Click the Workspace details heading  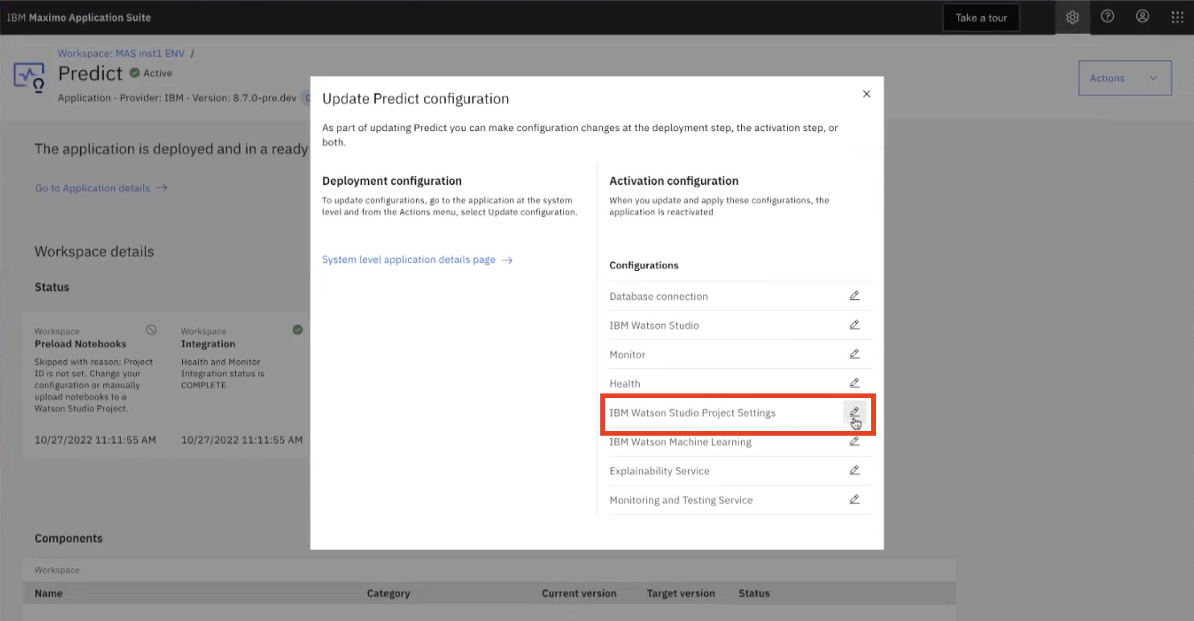tap(94, 251)
